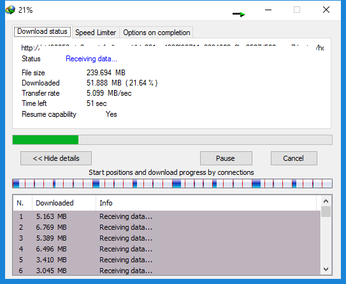Click the connections progress segment bar

172,184
